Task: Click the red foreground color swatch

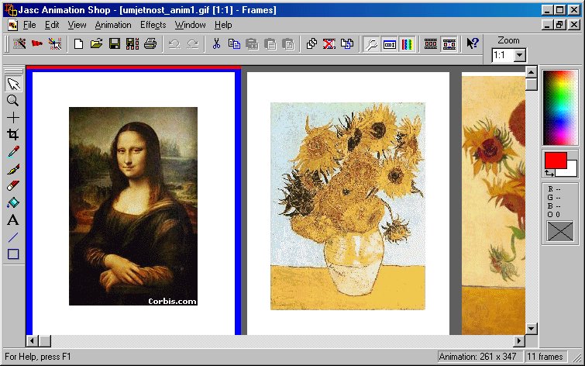Action: 554,159
